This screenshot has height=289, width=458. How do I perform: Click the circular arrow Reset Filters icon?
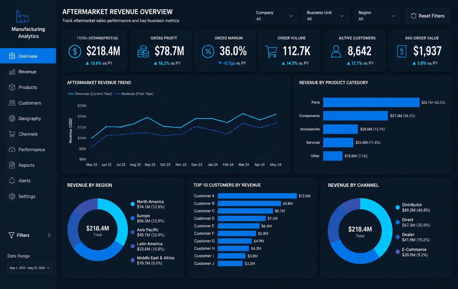414,16
